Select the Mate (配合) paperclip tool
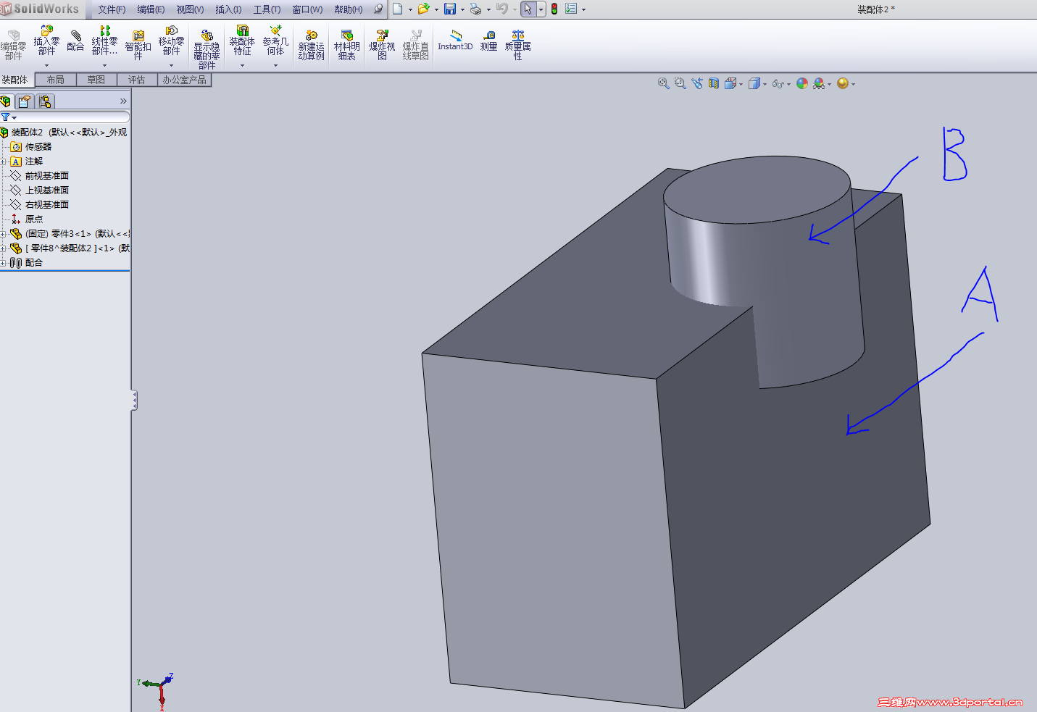Screen dimensions: 1037x712 75,41
